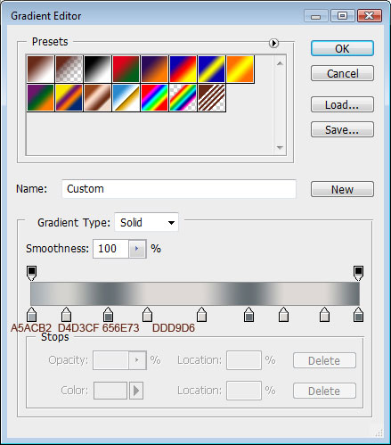
Task: Click the Name field containing Custom
Action: [x=179, y=189]
